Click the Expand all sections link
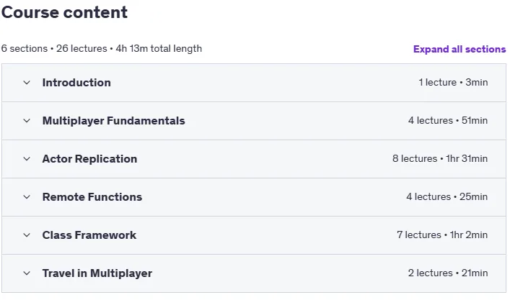510x300 pixels. 460,49
